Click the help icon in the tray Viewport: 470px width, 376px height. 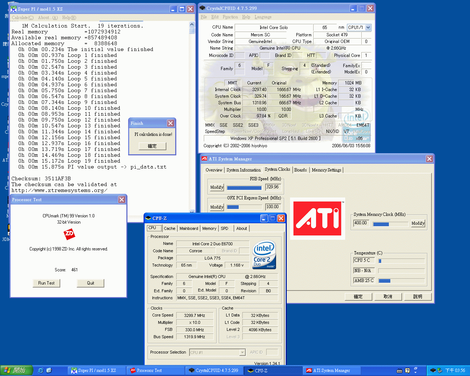coord(407,370)
